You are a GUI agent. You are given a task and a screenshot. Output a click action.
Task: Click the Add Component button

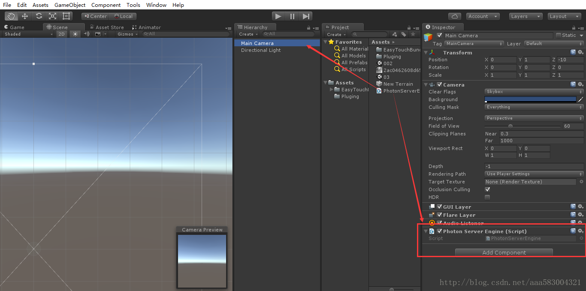pyautogui.click(x=504, y=252)
